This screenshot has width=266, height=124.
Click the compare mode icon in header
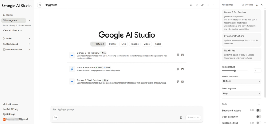point(202,5)
